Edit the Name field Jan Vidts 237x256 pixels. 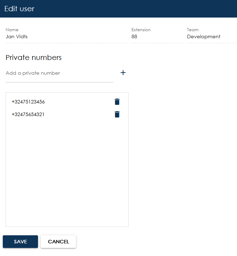(67, 36)
